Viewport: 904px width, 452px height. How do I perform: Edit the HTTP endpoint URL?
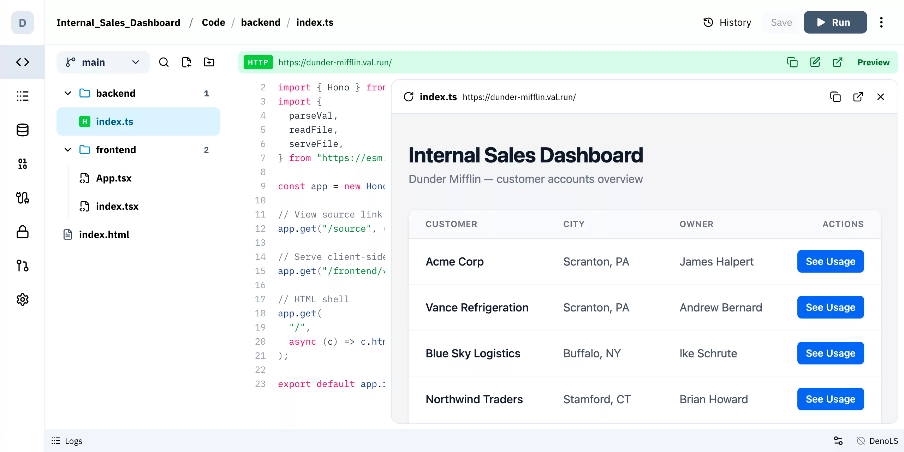pyautogui.click(x=815, y=62)
